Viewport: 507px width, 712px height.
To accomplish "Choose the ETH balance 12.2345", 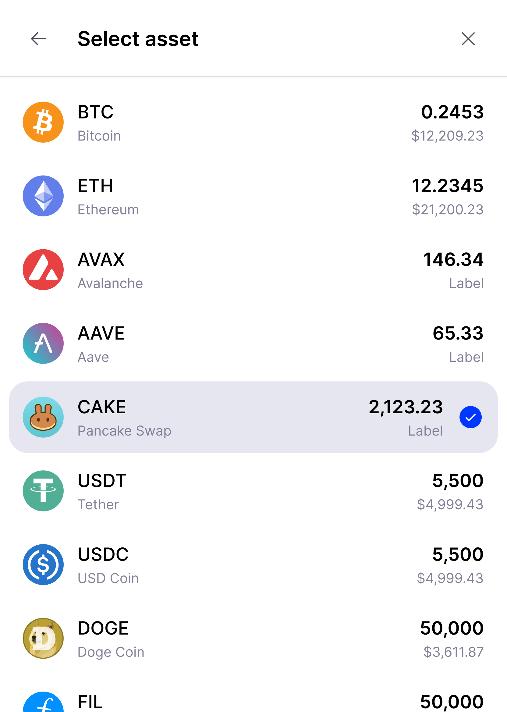I will 447,186.
